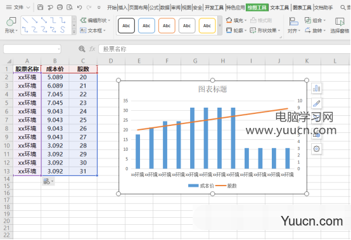Select the plain curved connector shape

tap(35, 30)
